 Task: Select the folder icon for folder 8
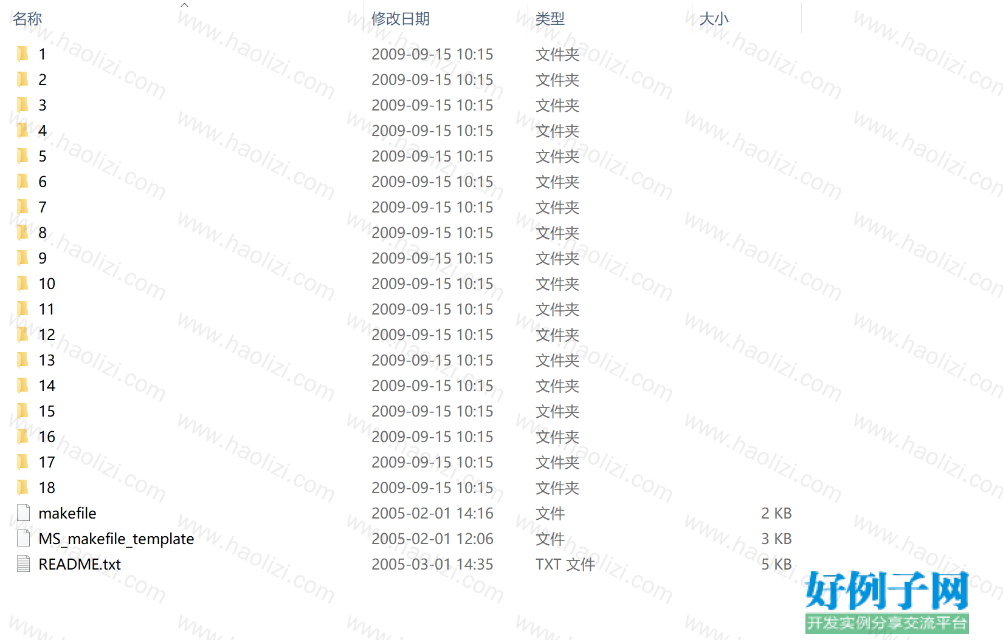tap(22, 233)
